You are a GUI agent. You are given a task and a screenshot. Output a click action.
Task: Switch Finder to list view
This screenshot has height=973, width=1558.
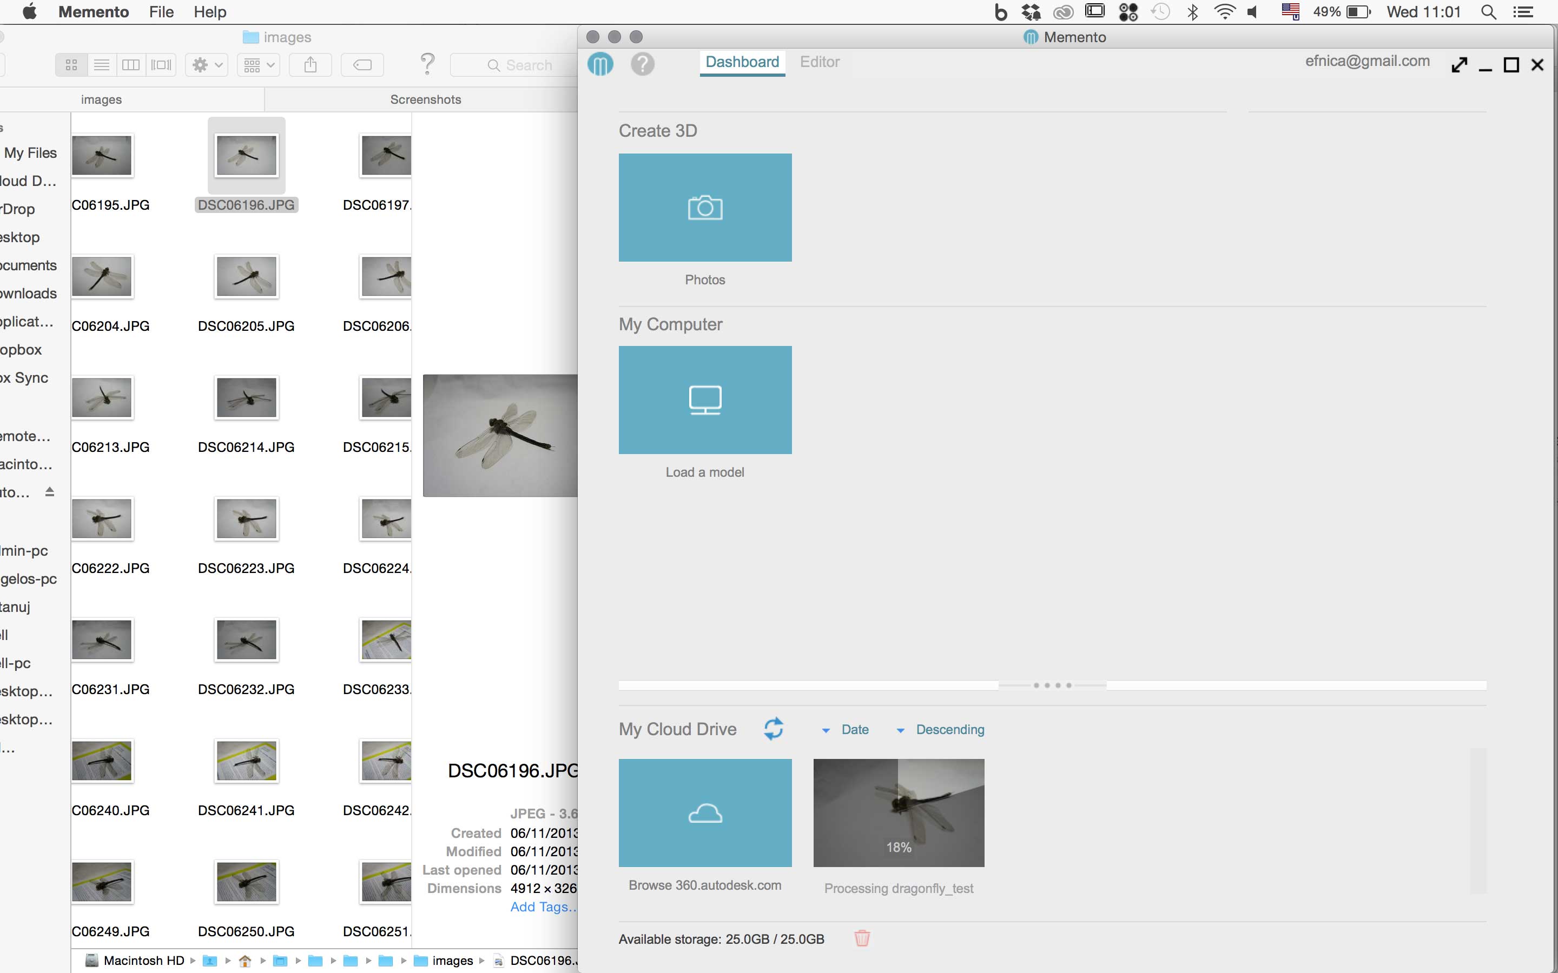click(101, 65)
